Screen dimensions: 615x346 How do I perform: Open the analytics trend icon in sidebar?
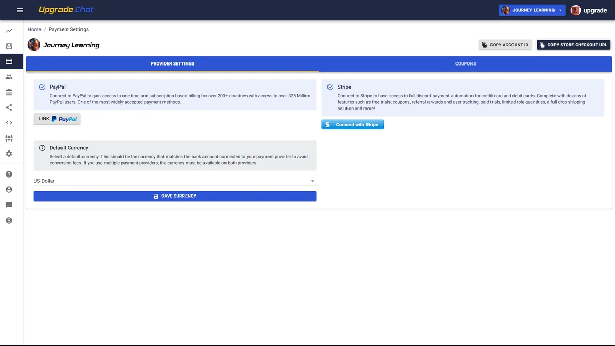tap(9, 31)
